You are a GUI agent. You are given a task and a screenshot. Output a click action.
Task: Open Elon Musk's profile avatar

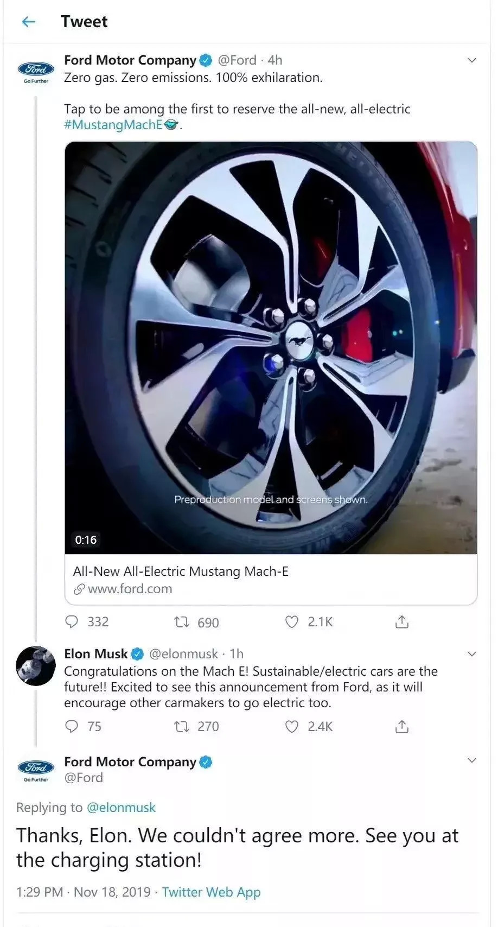pyautogui.click(x=36, y=666)
